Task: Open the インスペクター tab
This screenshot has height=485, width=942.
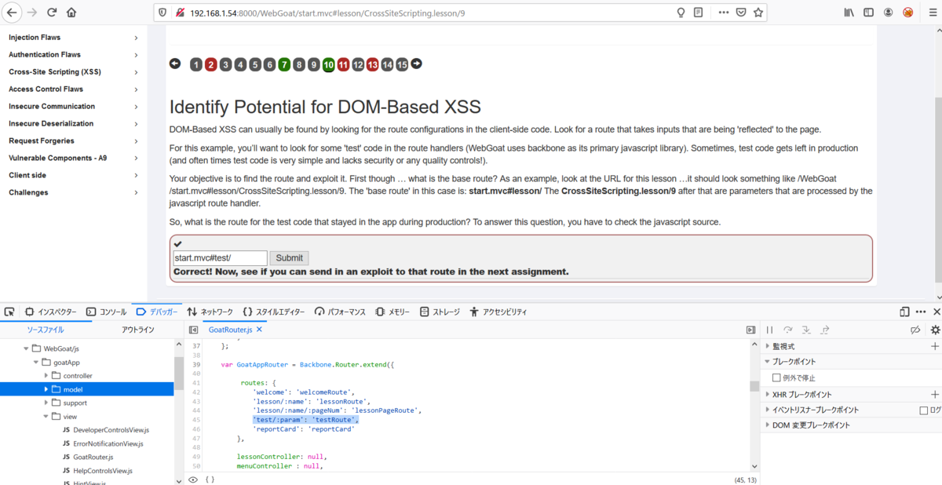Action: [51, 312]
